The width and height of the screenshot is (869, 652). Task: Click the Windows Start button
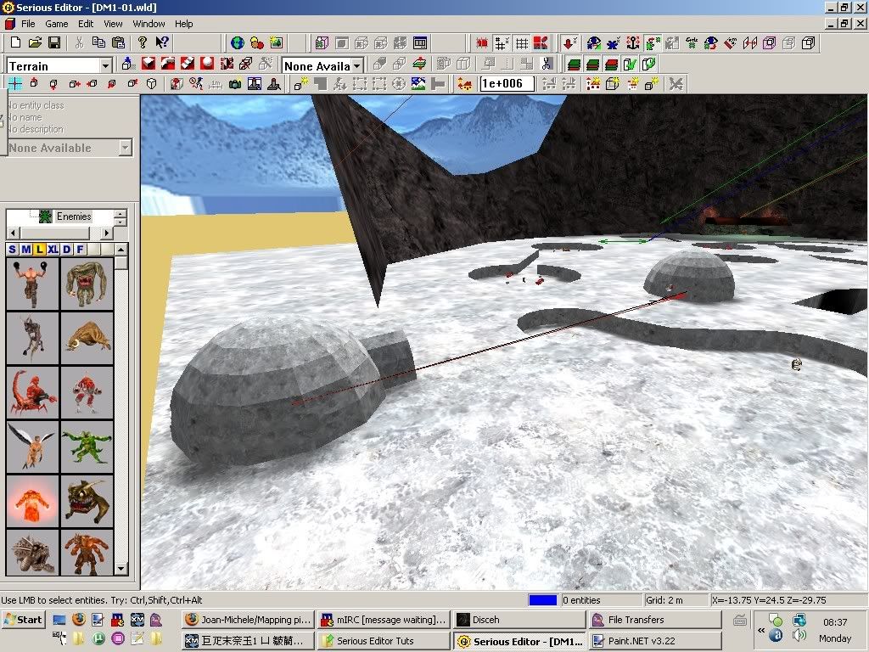click(23, 620)
